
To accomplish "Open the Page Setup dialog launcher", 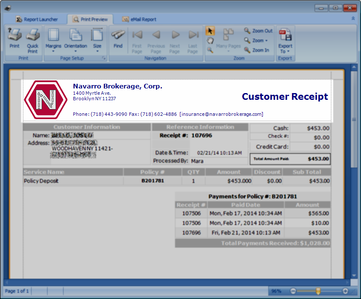I will click(x=104, y=59).
